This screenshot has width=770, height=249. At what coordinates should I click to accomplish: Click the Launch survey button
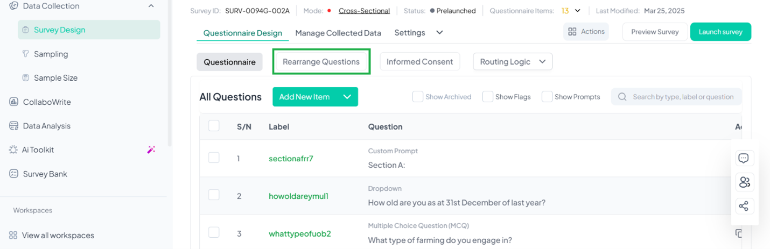(720, 32)
